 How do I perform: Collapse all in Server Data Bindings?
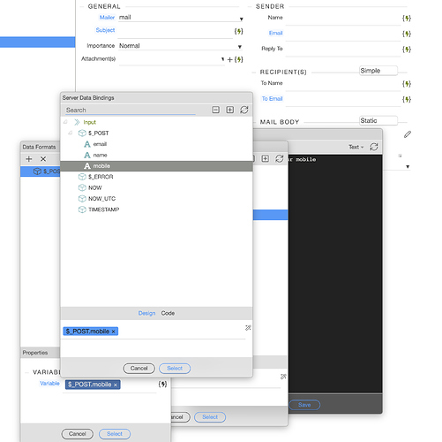click(215, 110)
